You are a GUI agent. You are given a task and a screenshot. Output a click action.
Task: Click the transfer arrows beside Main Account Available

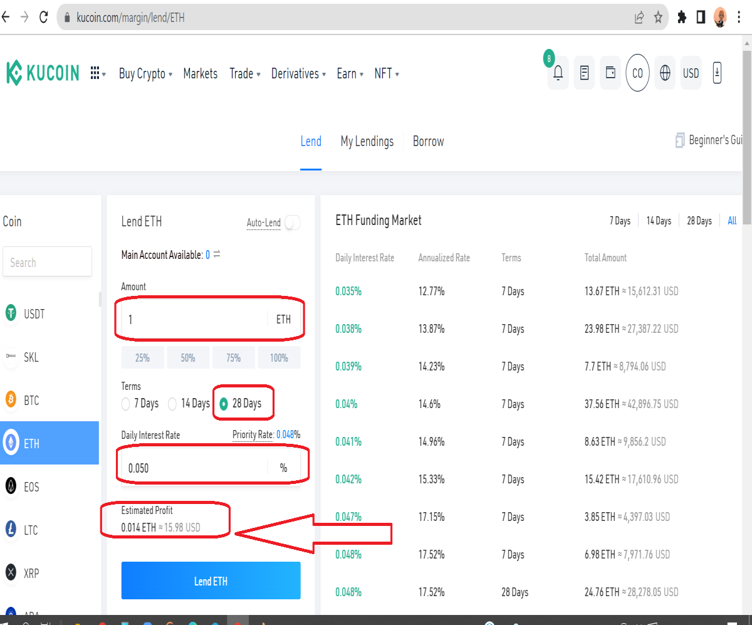click(217, 255)
